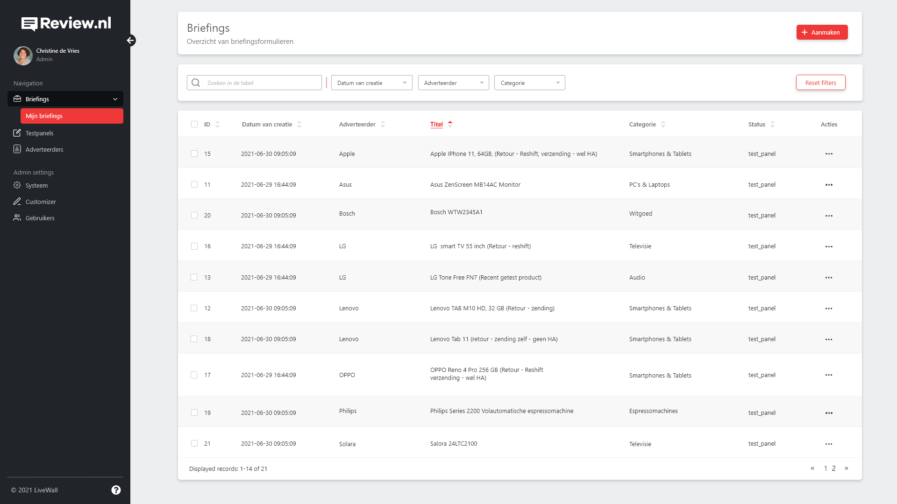
Task: Select Mijn briefings submenu item
Action: tap(72, 116)
